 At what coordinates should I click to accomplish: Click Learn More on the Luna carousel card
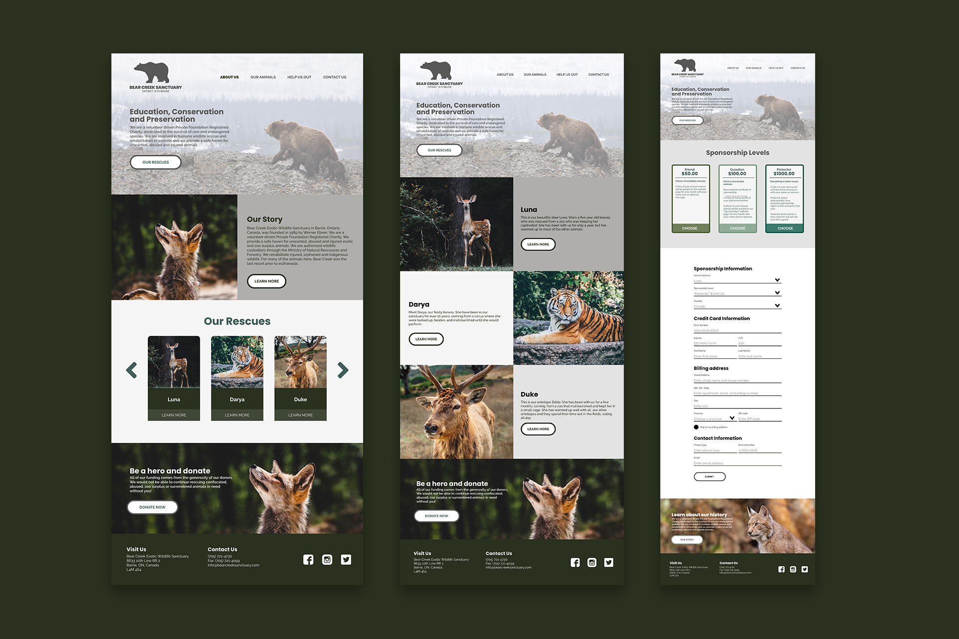[174, 415]
